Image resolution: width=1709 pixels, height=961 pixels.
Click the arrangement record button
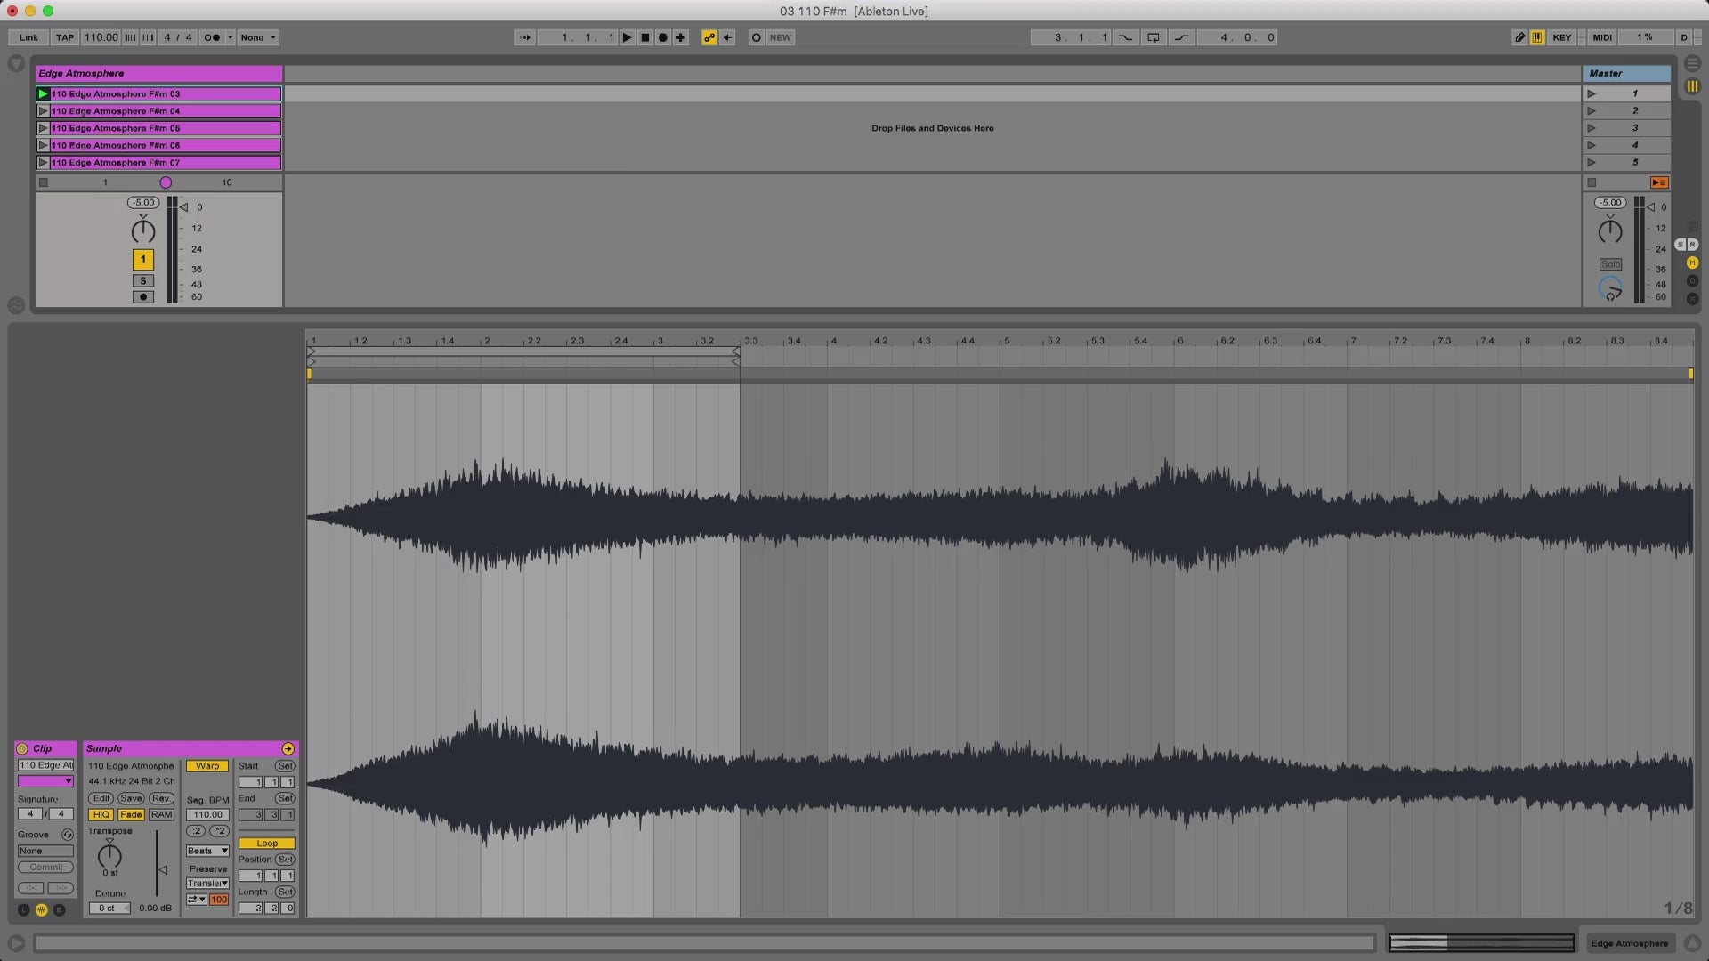(663, 37)
